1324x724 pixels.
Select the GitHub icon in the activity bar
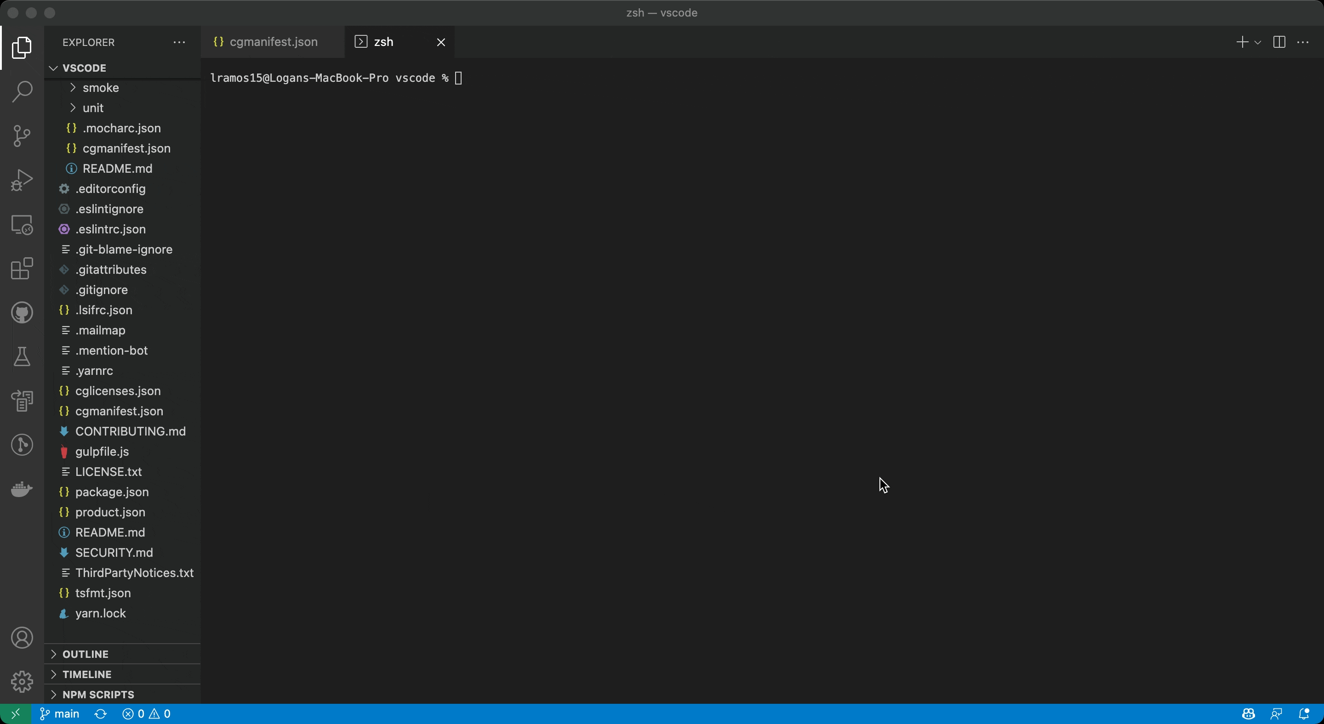coord(22,313)
